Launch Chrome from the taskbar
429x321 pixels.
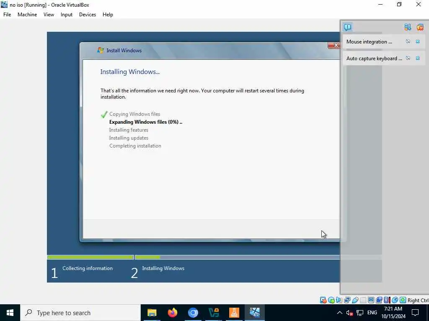(x=193, y=313)
